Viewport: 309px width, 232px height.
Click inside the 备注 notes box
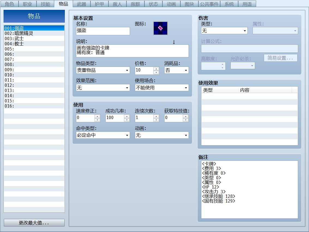click(x=250, y=189)
